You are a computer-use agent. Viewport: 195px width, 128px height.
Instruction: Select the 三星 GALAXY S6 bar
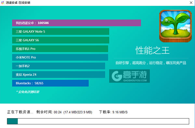coord(61,40)
